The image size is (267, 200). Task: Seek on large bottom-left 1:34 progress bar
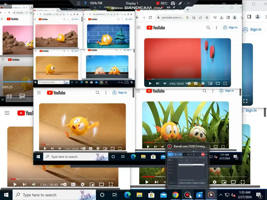[x=63, y=179]
